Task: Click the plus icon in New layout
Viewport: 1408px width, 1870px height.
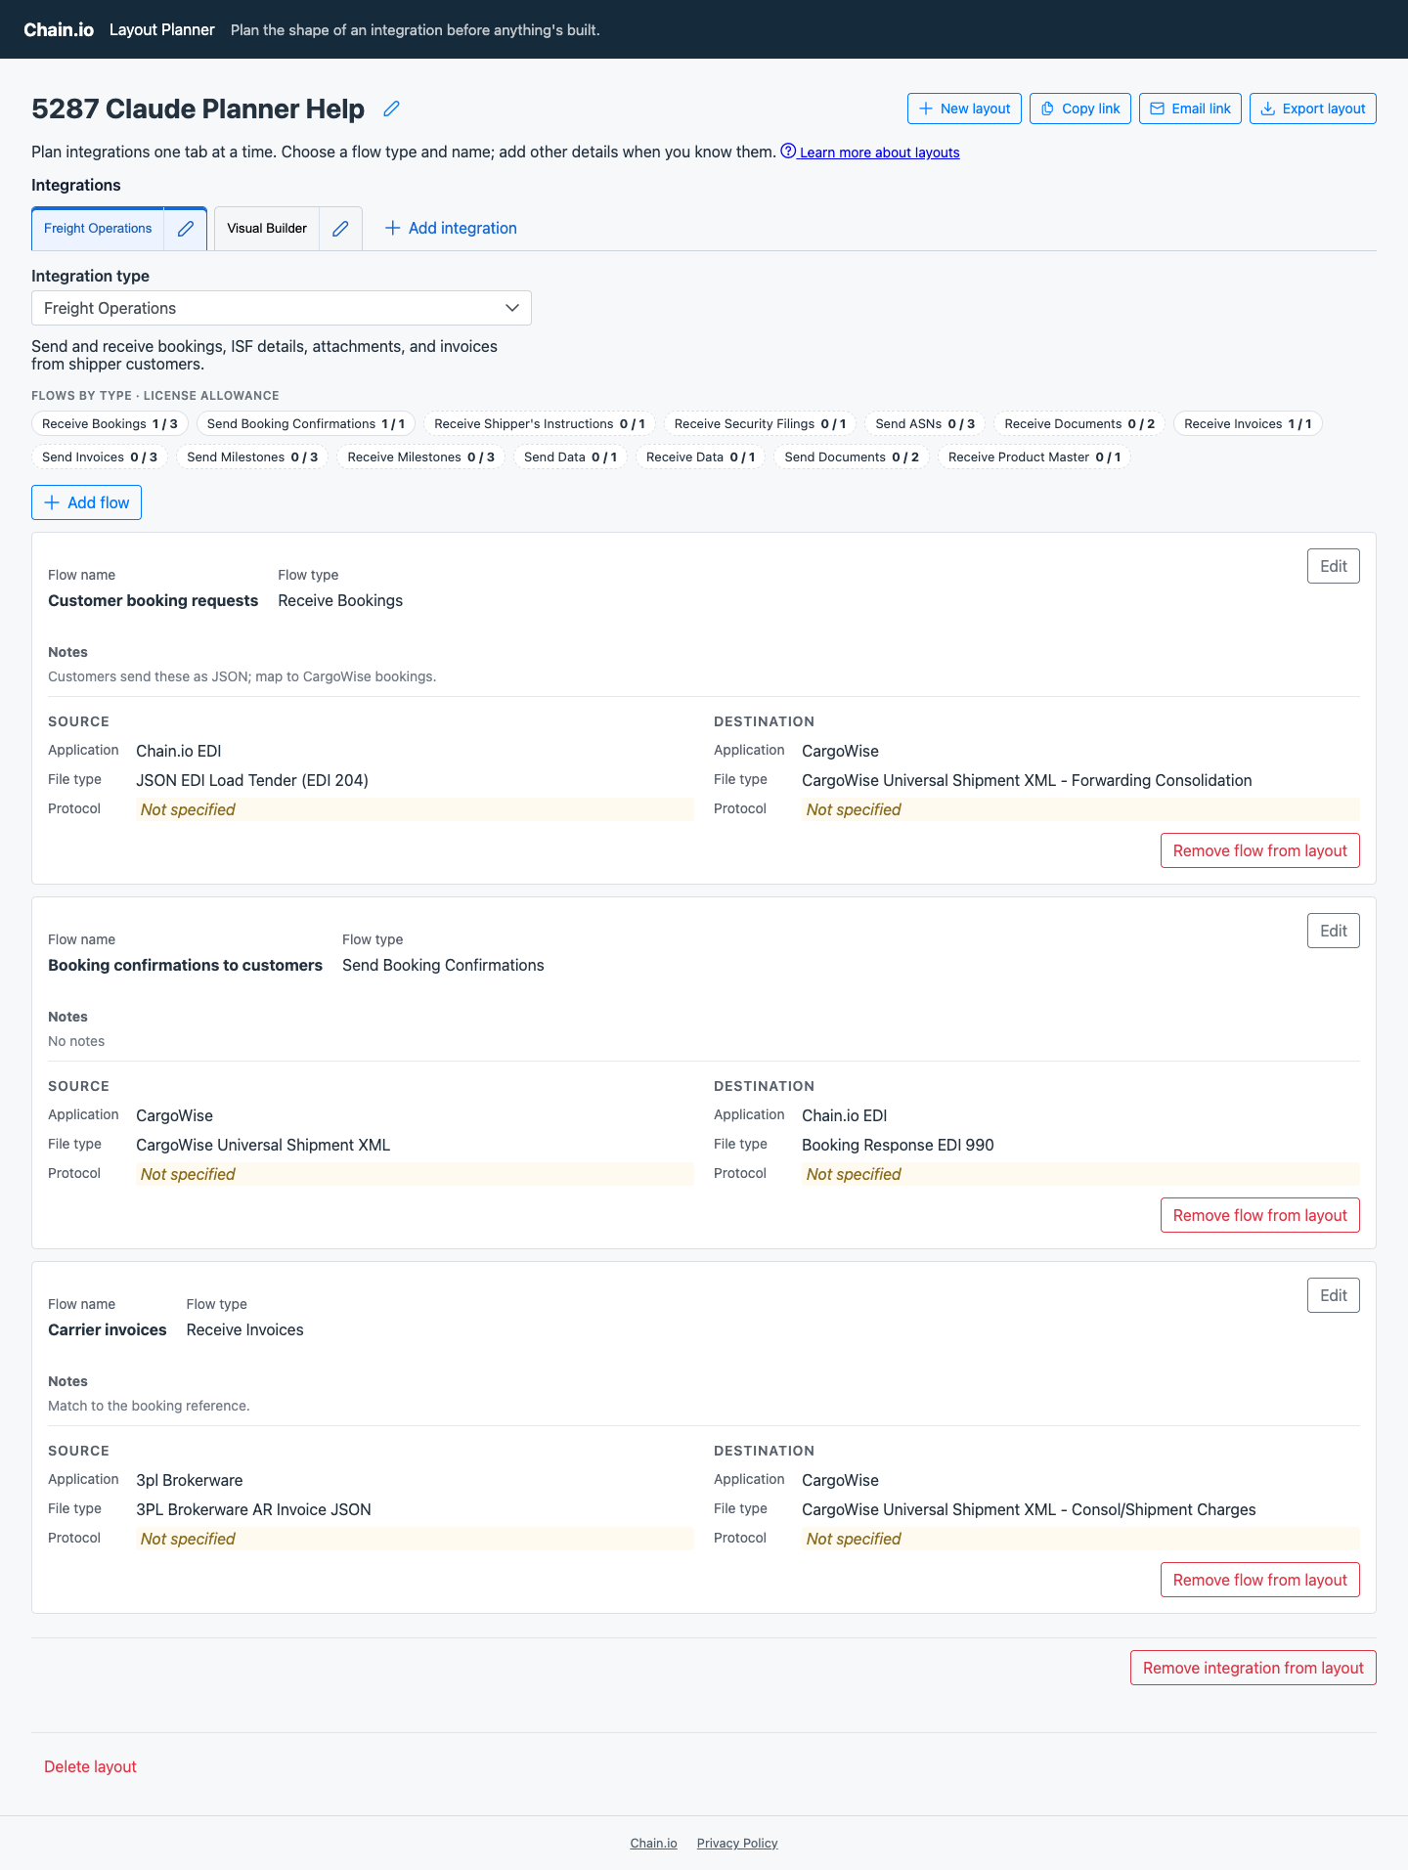Action: pos(926,109)
